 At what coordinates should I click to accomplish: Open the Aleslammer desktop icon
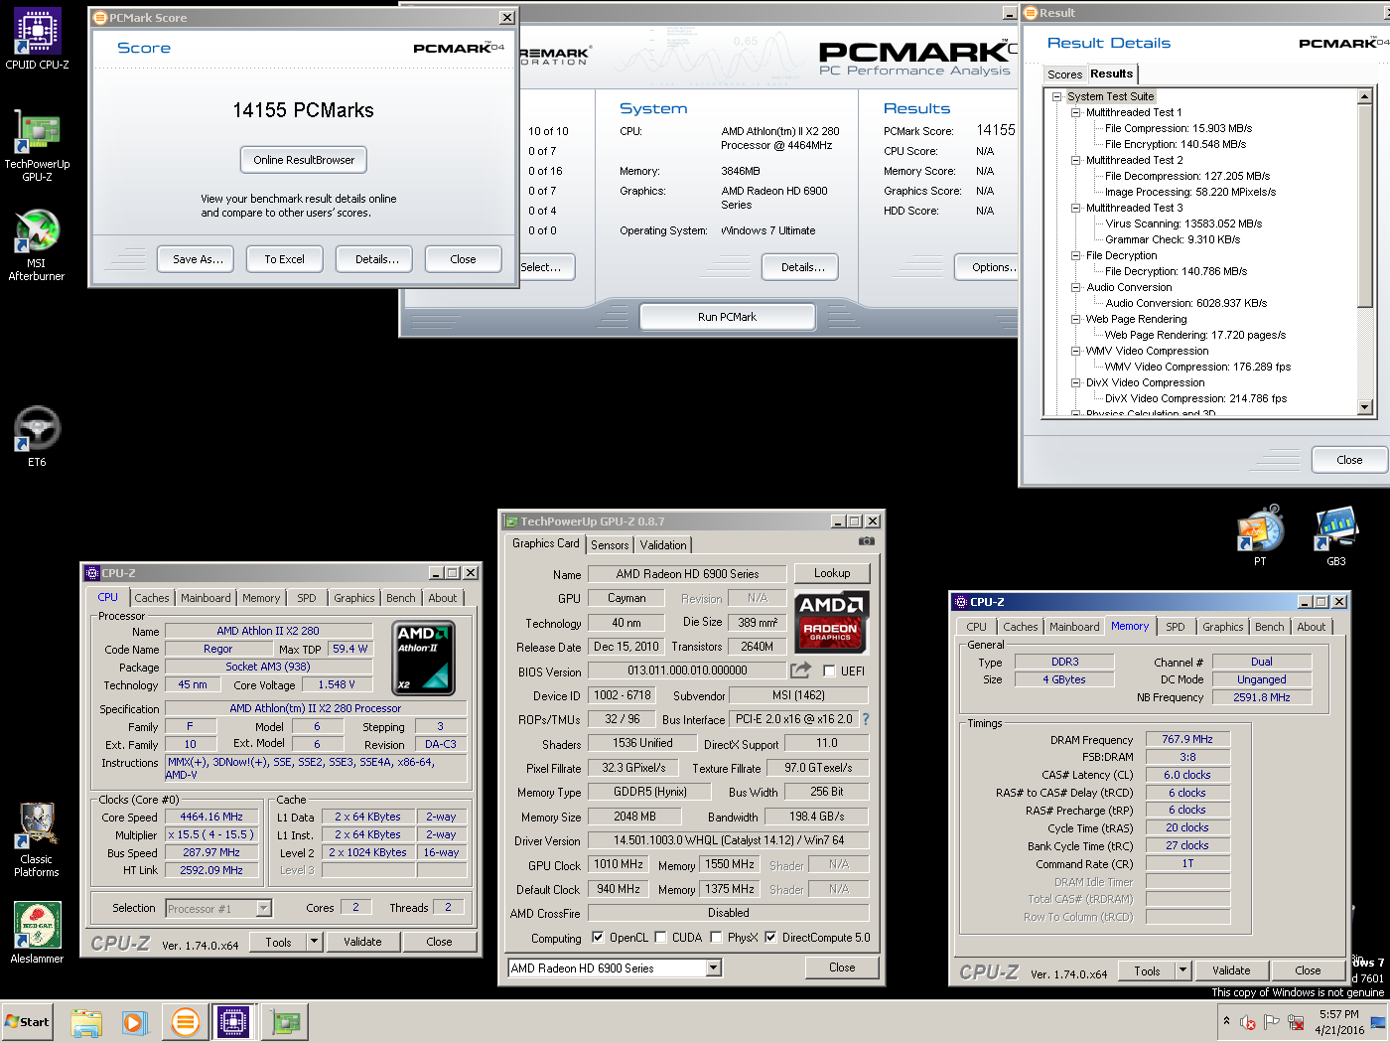tap(37, 932)
